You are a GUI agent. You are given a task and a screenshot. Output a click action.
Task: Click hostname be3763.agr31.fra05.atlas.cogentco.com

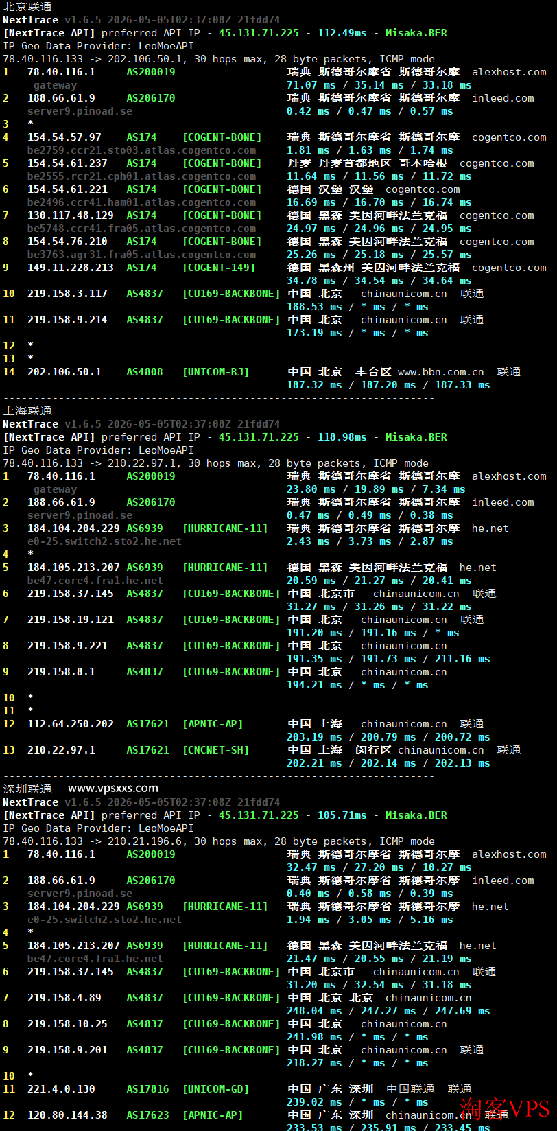[x=141, y=255]
